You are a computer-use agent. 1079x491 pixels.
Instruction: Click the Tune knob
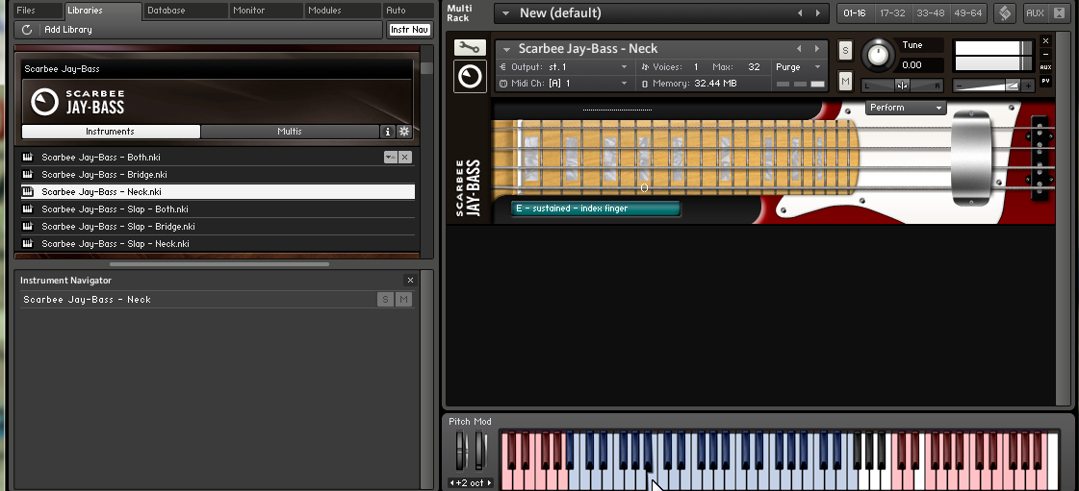point(878,56)
